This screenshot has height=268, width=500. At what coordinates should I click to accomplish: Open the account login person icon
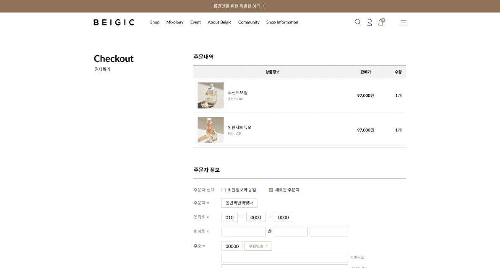coord(370,23)
